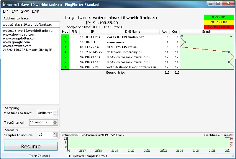Image resolution: width=236 pixels, height=159 pixels.
Task: Click DNS name 254.17.87.109.triolan.net
Action: tap(125, 37)
